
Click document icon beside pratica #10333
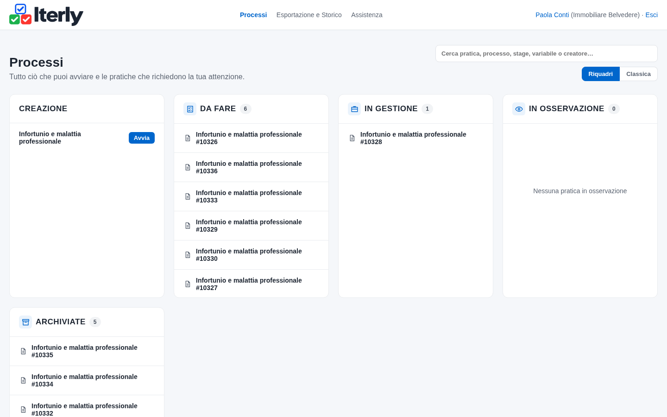(188, 196)
